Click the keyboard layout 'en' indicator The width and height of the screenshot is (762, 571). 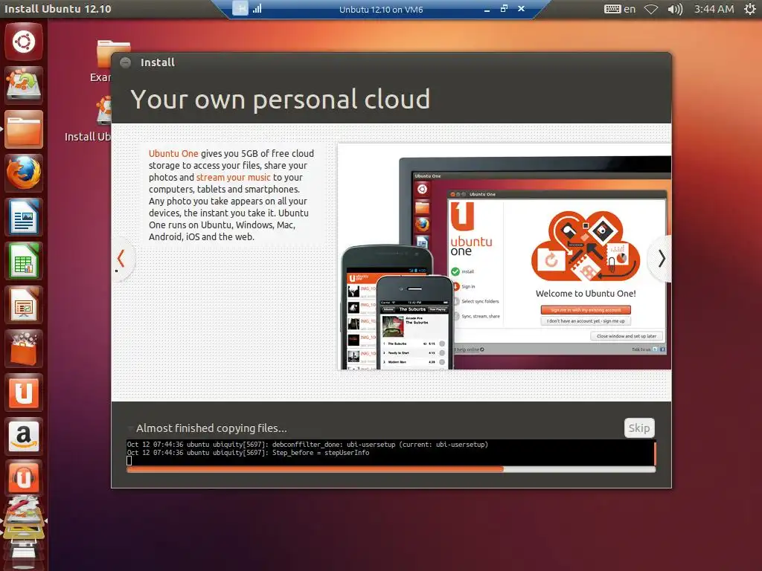pyautogui.click(x=620, y=9)
